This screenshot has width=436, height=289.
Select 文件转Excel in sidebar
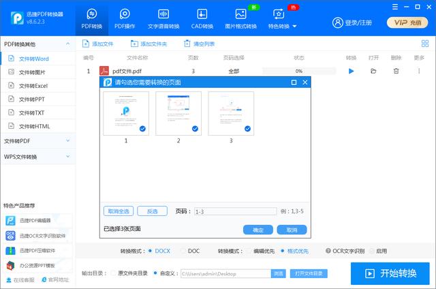point(38,86)
